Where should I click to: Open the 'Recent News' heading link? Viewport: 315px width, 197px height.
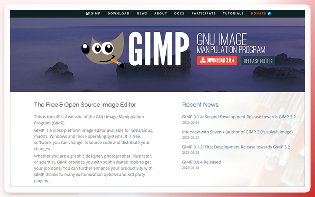[200, 104]
